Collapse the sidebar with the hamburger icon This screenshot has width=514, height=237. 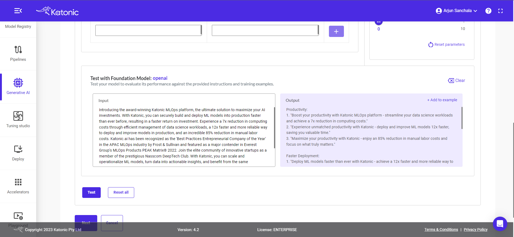18,11
